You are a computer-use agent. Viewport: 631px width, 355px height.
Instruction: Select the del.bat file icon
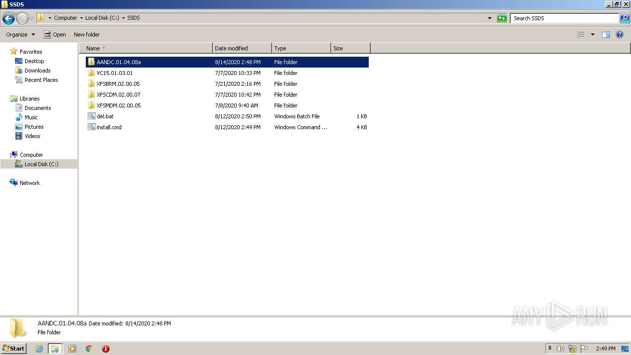91,116
